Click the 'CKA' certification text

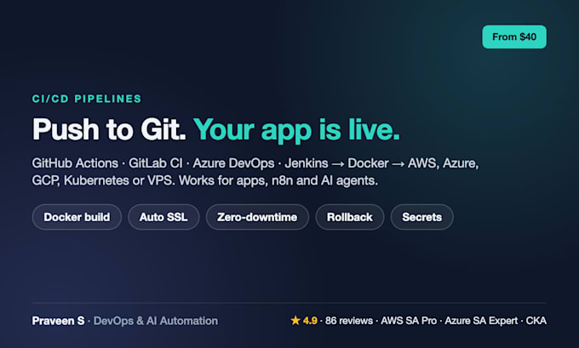coord(536,321)
